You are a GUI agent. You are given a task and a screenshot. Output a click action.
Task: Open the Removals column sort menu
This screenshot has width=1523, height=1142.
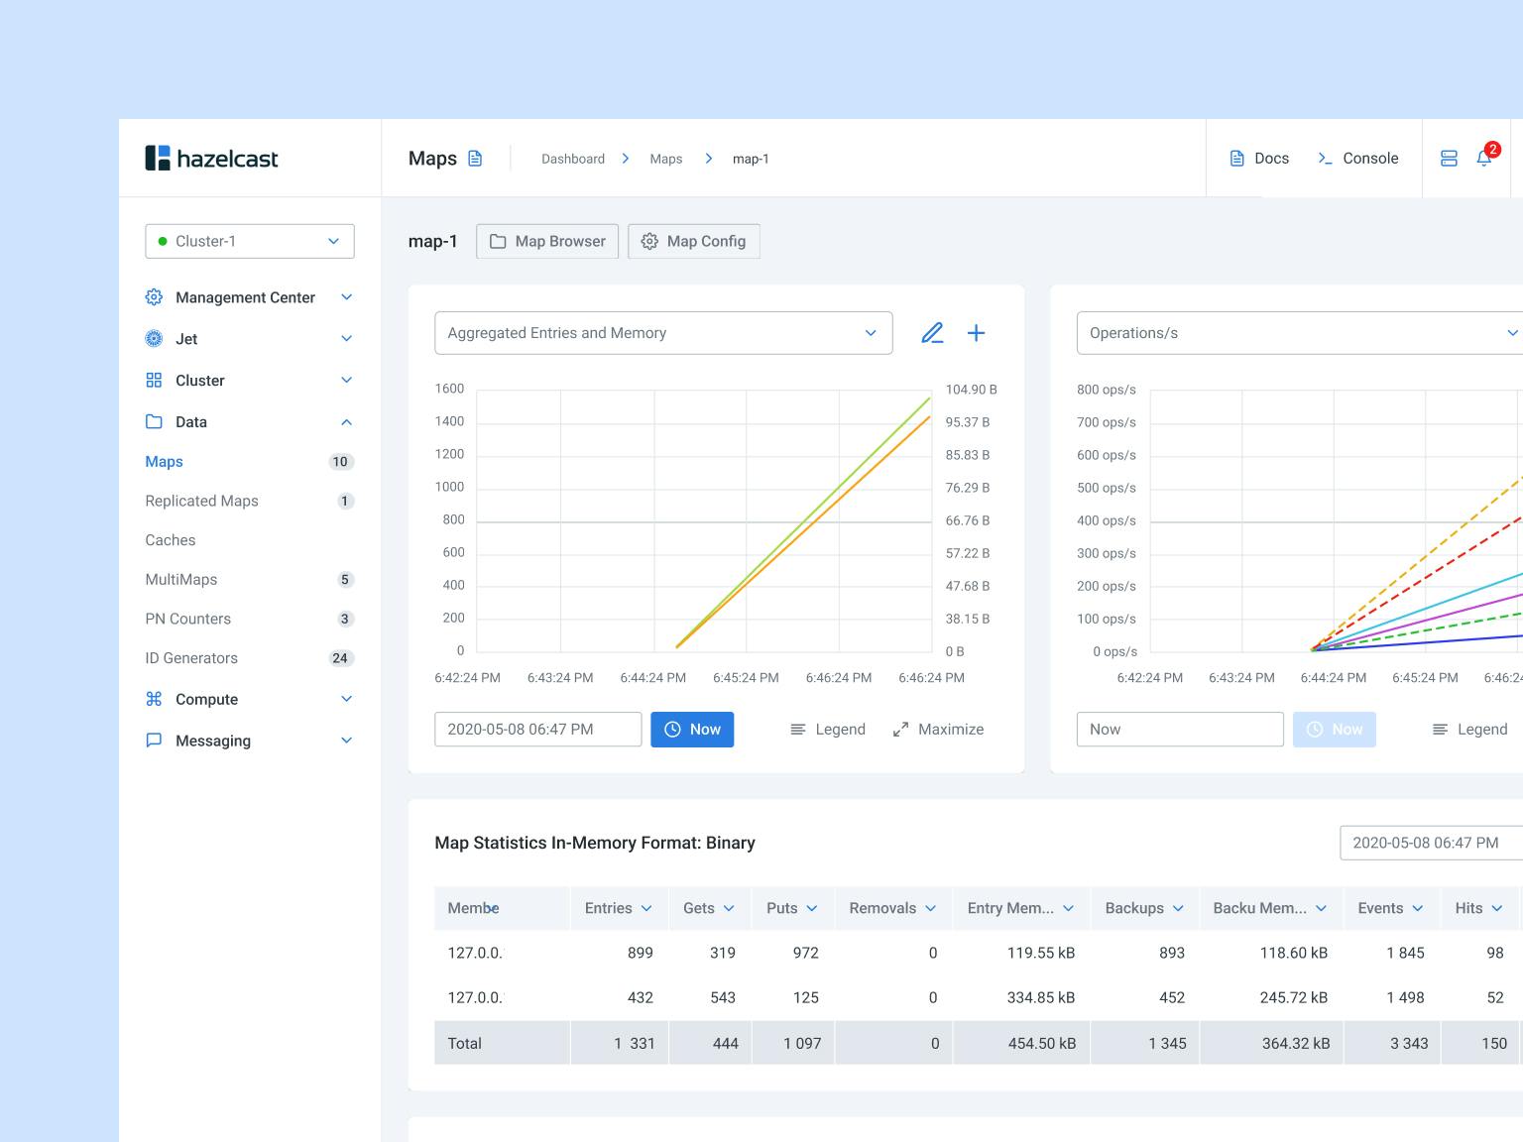pos(931,908)
